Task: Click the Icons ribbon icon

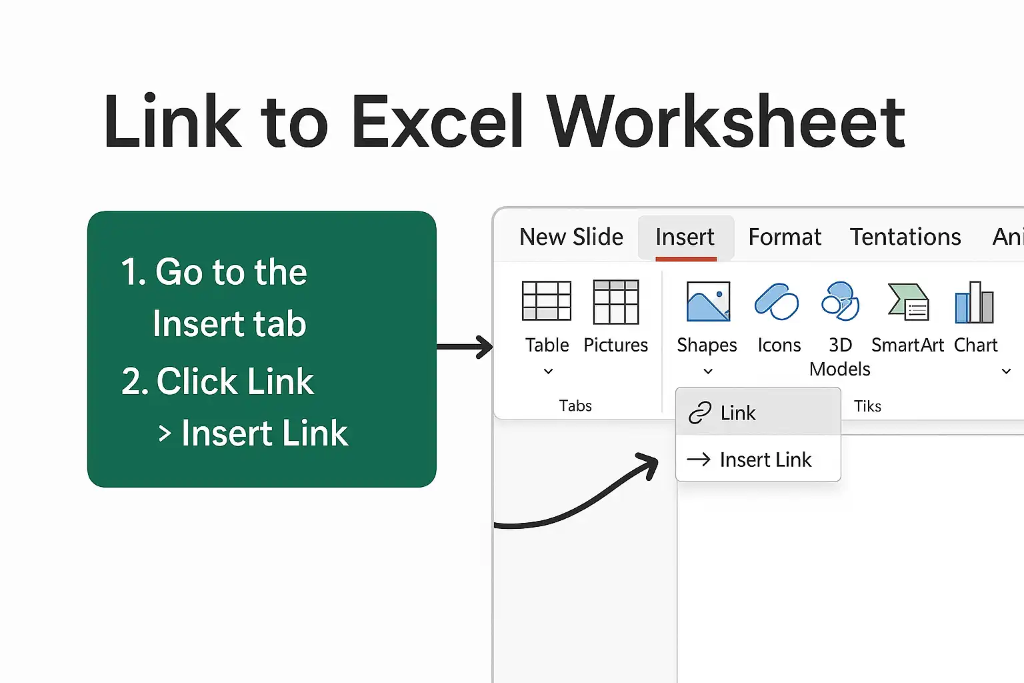Action: click(x=777, y=301)
